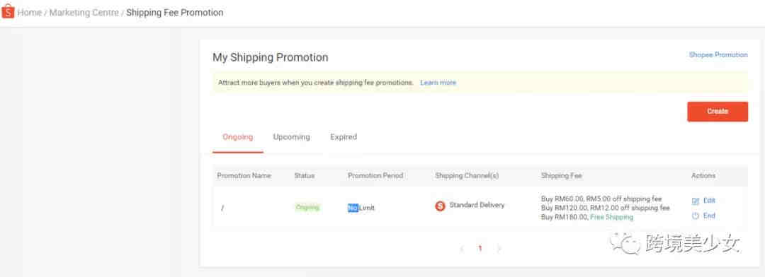Open the Learn more link
Image resolution: width=765 pixels, height=277 pixels.
[438, 83]
